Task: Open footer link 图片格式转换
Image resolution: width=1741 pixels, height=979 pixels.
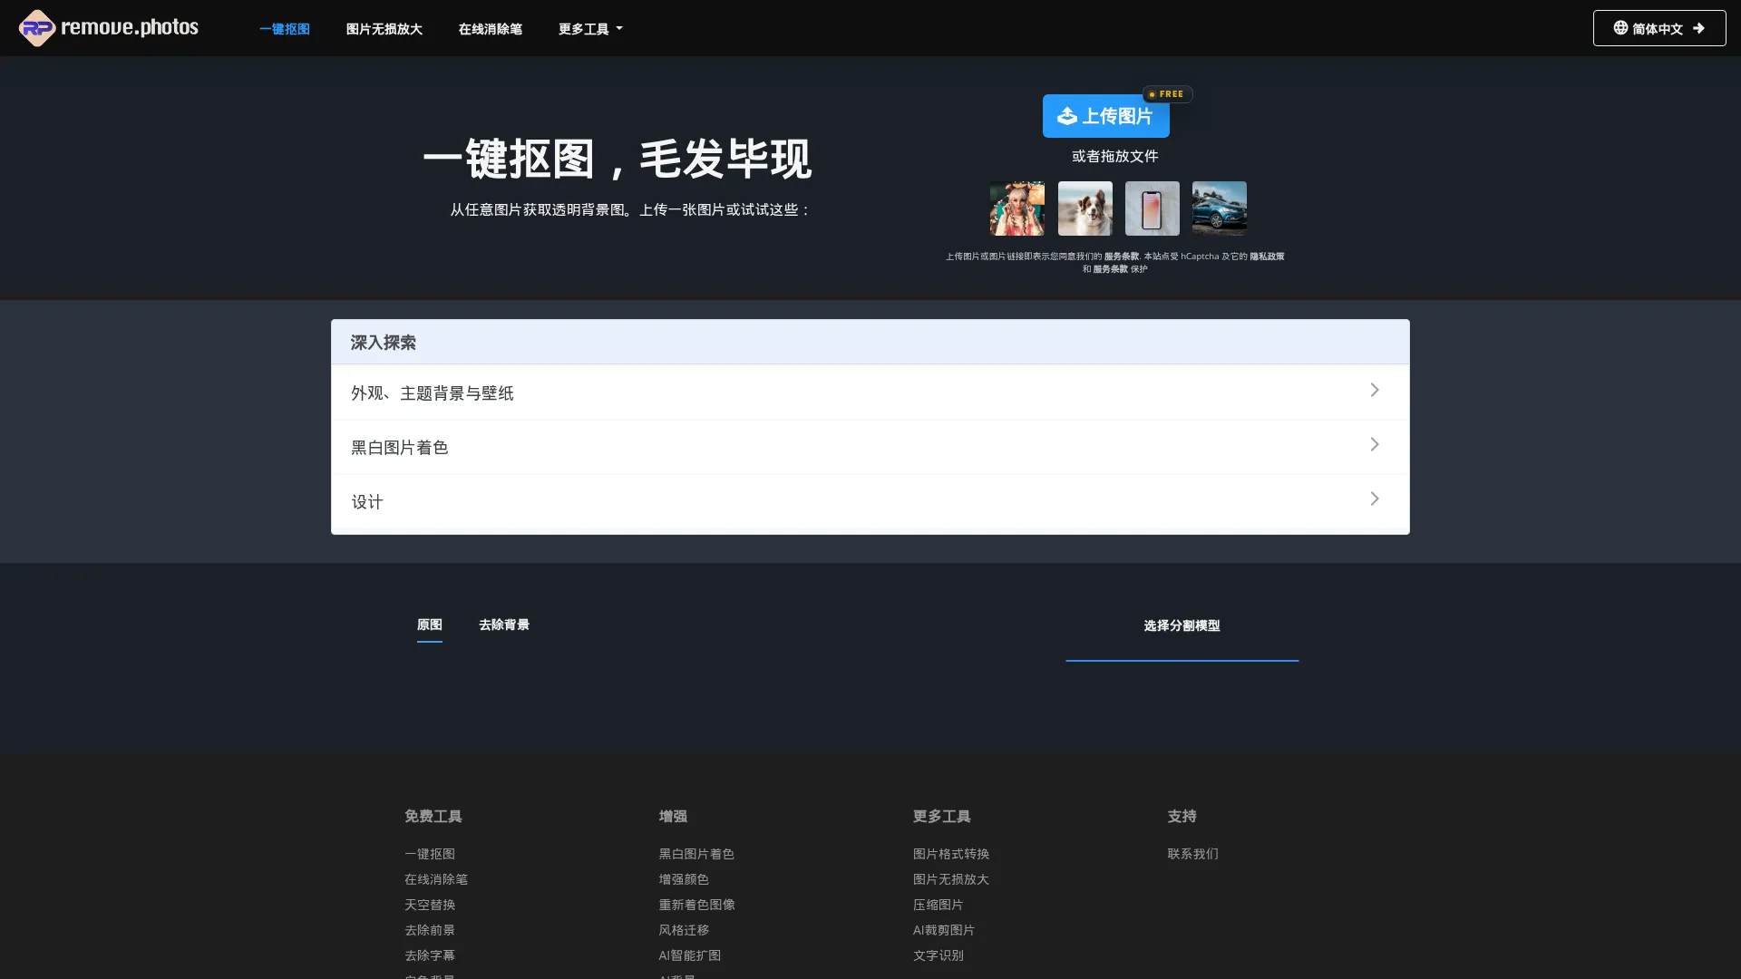Action: coord(951,854)
